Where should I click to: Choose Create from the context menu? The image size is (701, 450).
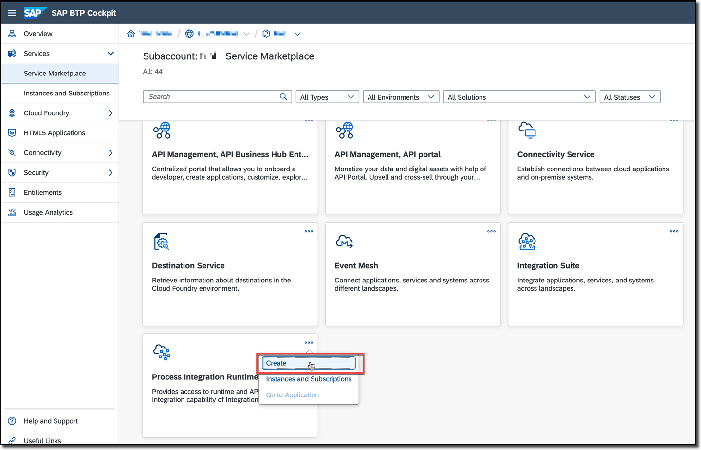pyautogui.click(x=309, y=363)
